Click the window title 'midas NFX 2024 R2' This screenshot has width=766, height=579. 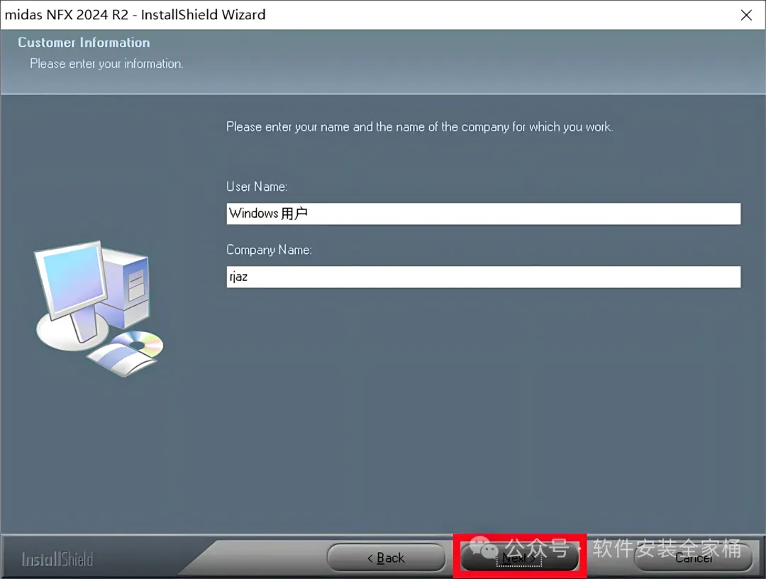(x=67, y=15)
